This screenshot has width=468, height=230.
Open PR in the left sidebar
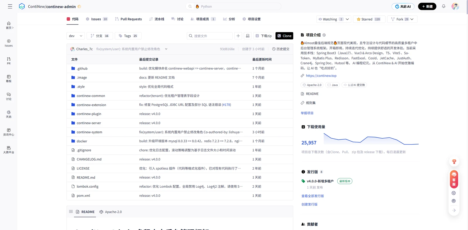[x=9, y=61]
